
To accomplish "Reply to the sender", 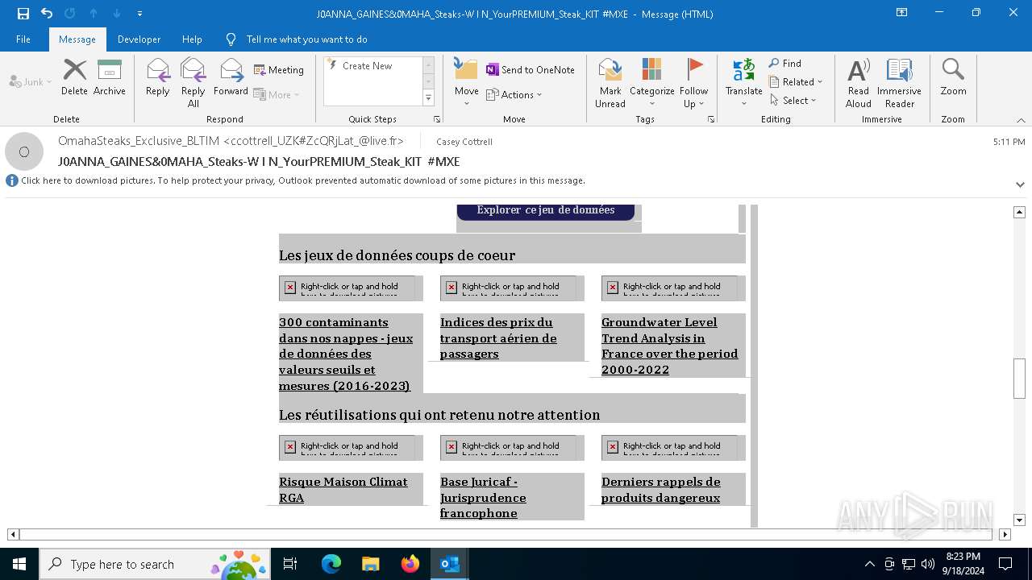I will pos(158,77).
